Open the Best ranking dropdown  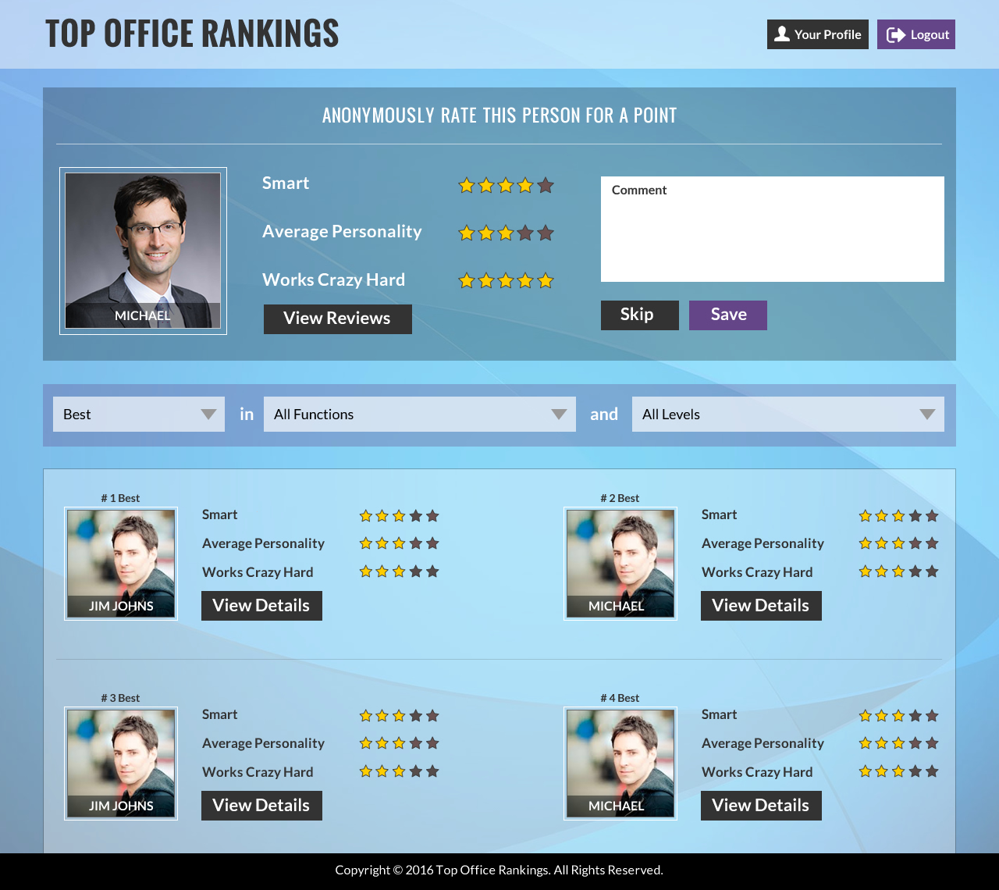click(139, 414)
